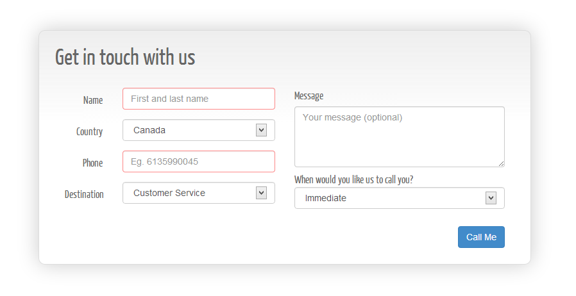The width and height of the screenshot is (576, 296).
Task: Click the arrow icon on Immediate selector
Action: [491, 198]
